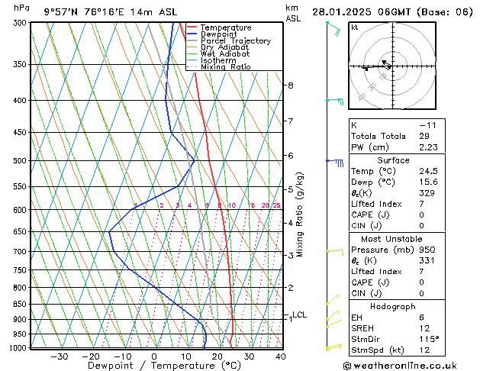Select the Wet Adiabat legend entry

(x=218, y=54)
